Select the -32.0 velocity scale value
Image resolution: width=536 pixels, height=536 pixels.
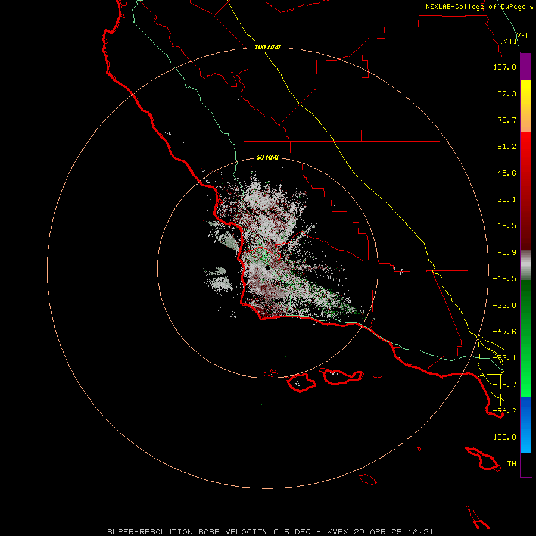504,306
